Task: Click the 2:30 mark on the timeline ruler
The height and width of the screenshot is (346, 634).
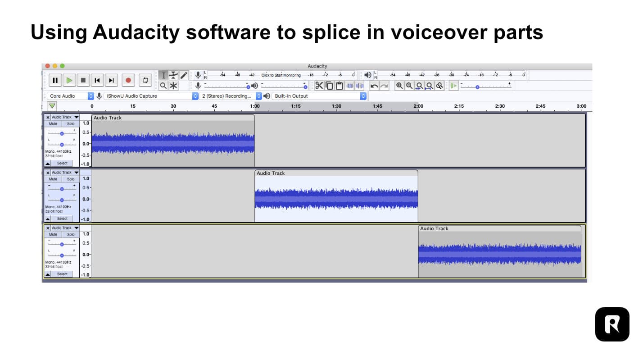Action: click(x=500, y=106)
